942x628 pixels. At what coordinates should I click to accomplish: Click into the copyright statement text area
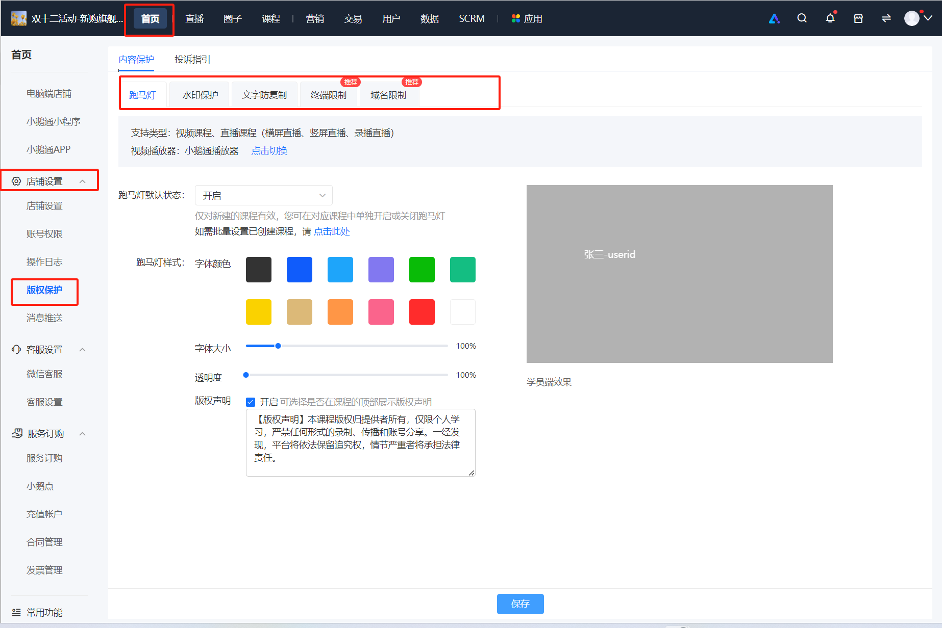[x=361, y=442]
